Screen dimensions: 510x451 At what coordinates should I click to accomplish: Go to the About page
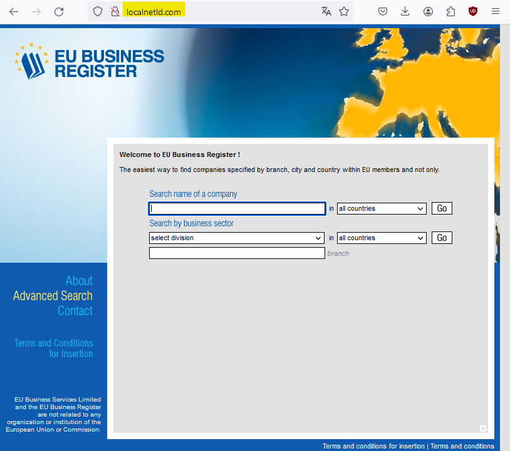(x=79, y=281)
